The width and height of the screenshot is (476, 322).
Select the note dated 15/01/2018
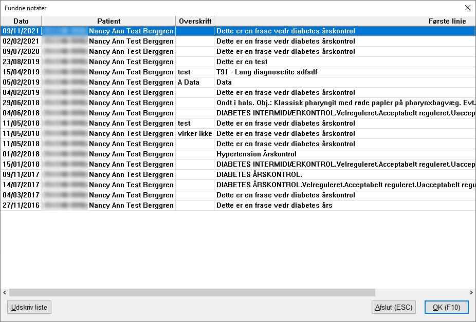pos(238,164)
